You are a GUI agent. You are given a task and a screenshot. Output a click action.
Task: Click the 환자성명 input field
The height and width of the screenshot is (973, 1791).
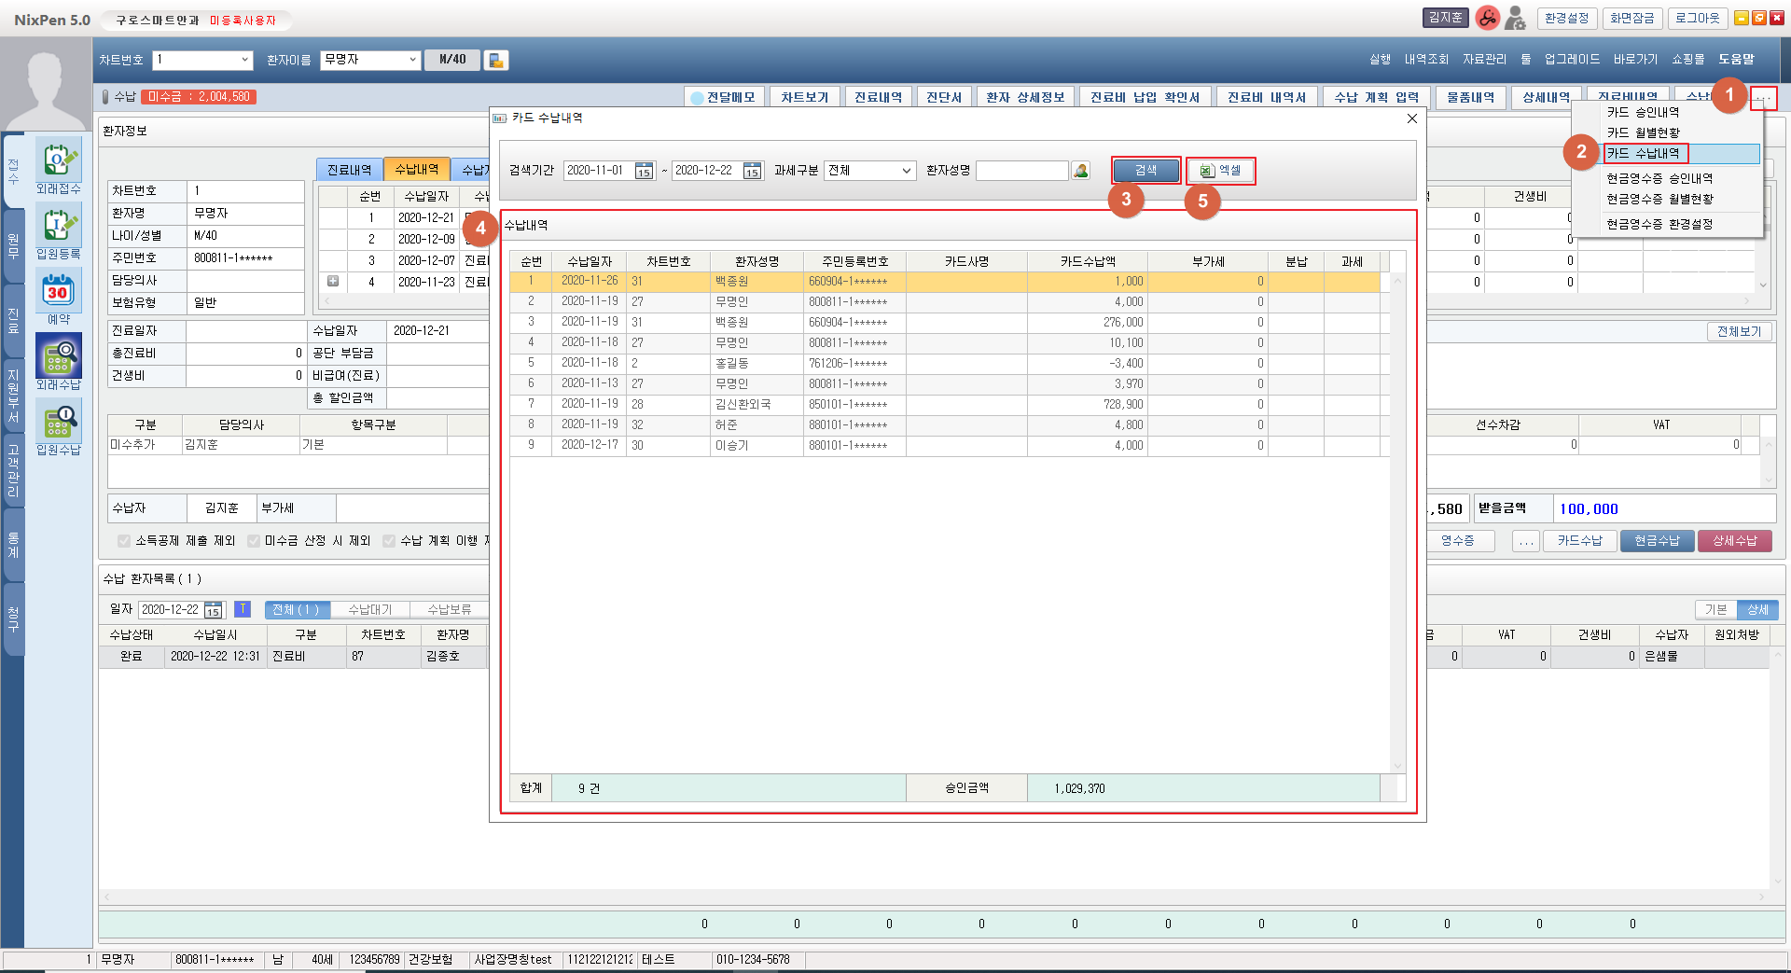[1021, 171]
